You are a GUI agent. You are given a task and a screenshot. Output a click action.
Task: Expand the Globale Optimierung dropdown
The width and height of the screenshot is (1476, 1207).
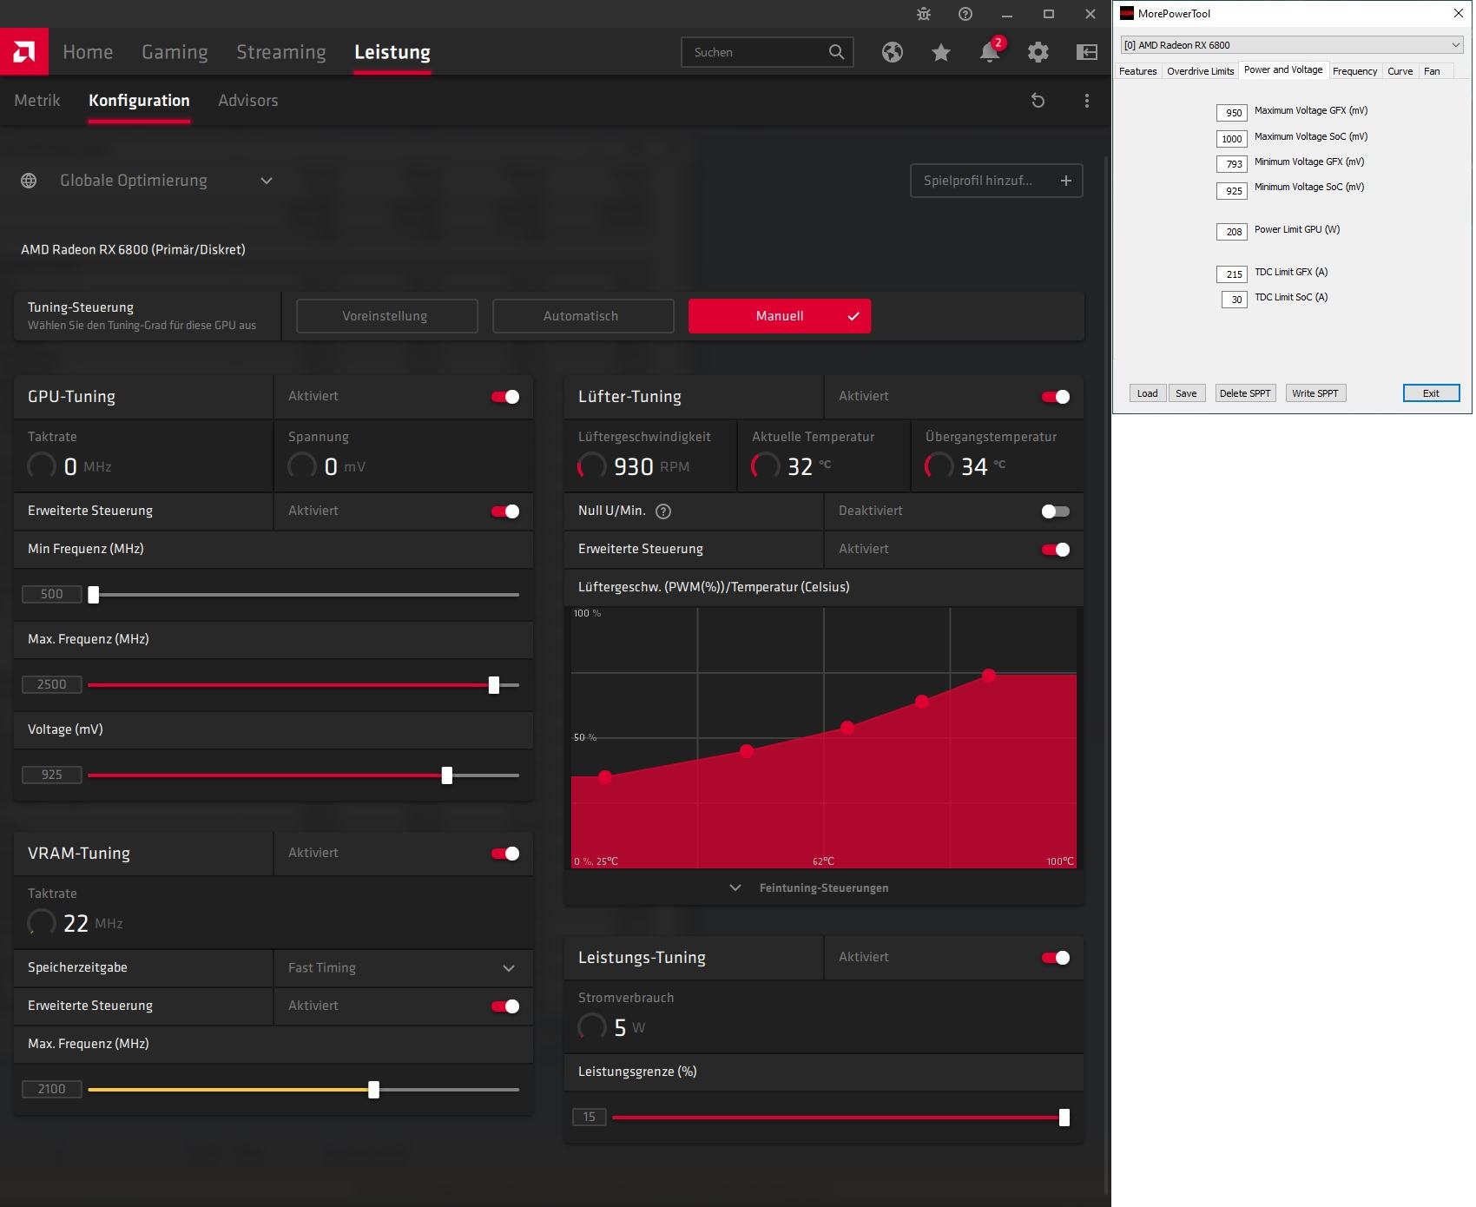click(267, 181)
